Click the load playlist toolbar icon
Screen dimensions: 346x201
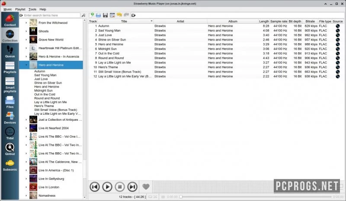click(99, 15)
